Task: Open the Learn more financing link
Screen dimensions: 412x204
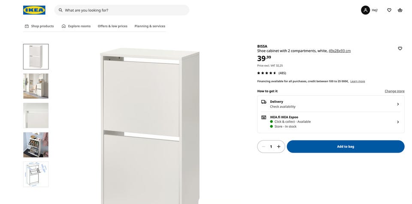Action: (357, 81)
